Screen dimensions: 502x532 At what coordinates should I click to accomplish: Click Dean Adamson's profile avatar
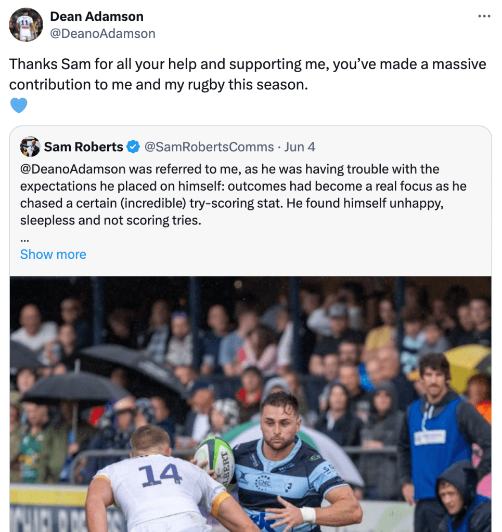(x=26, y=25)
